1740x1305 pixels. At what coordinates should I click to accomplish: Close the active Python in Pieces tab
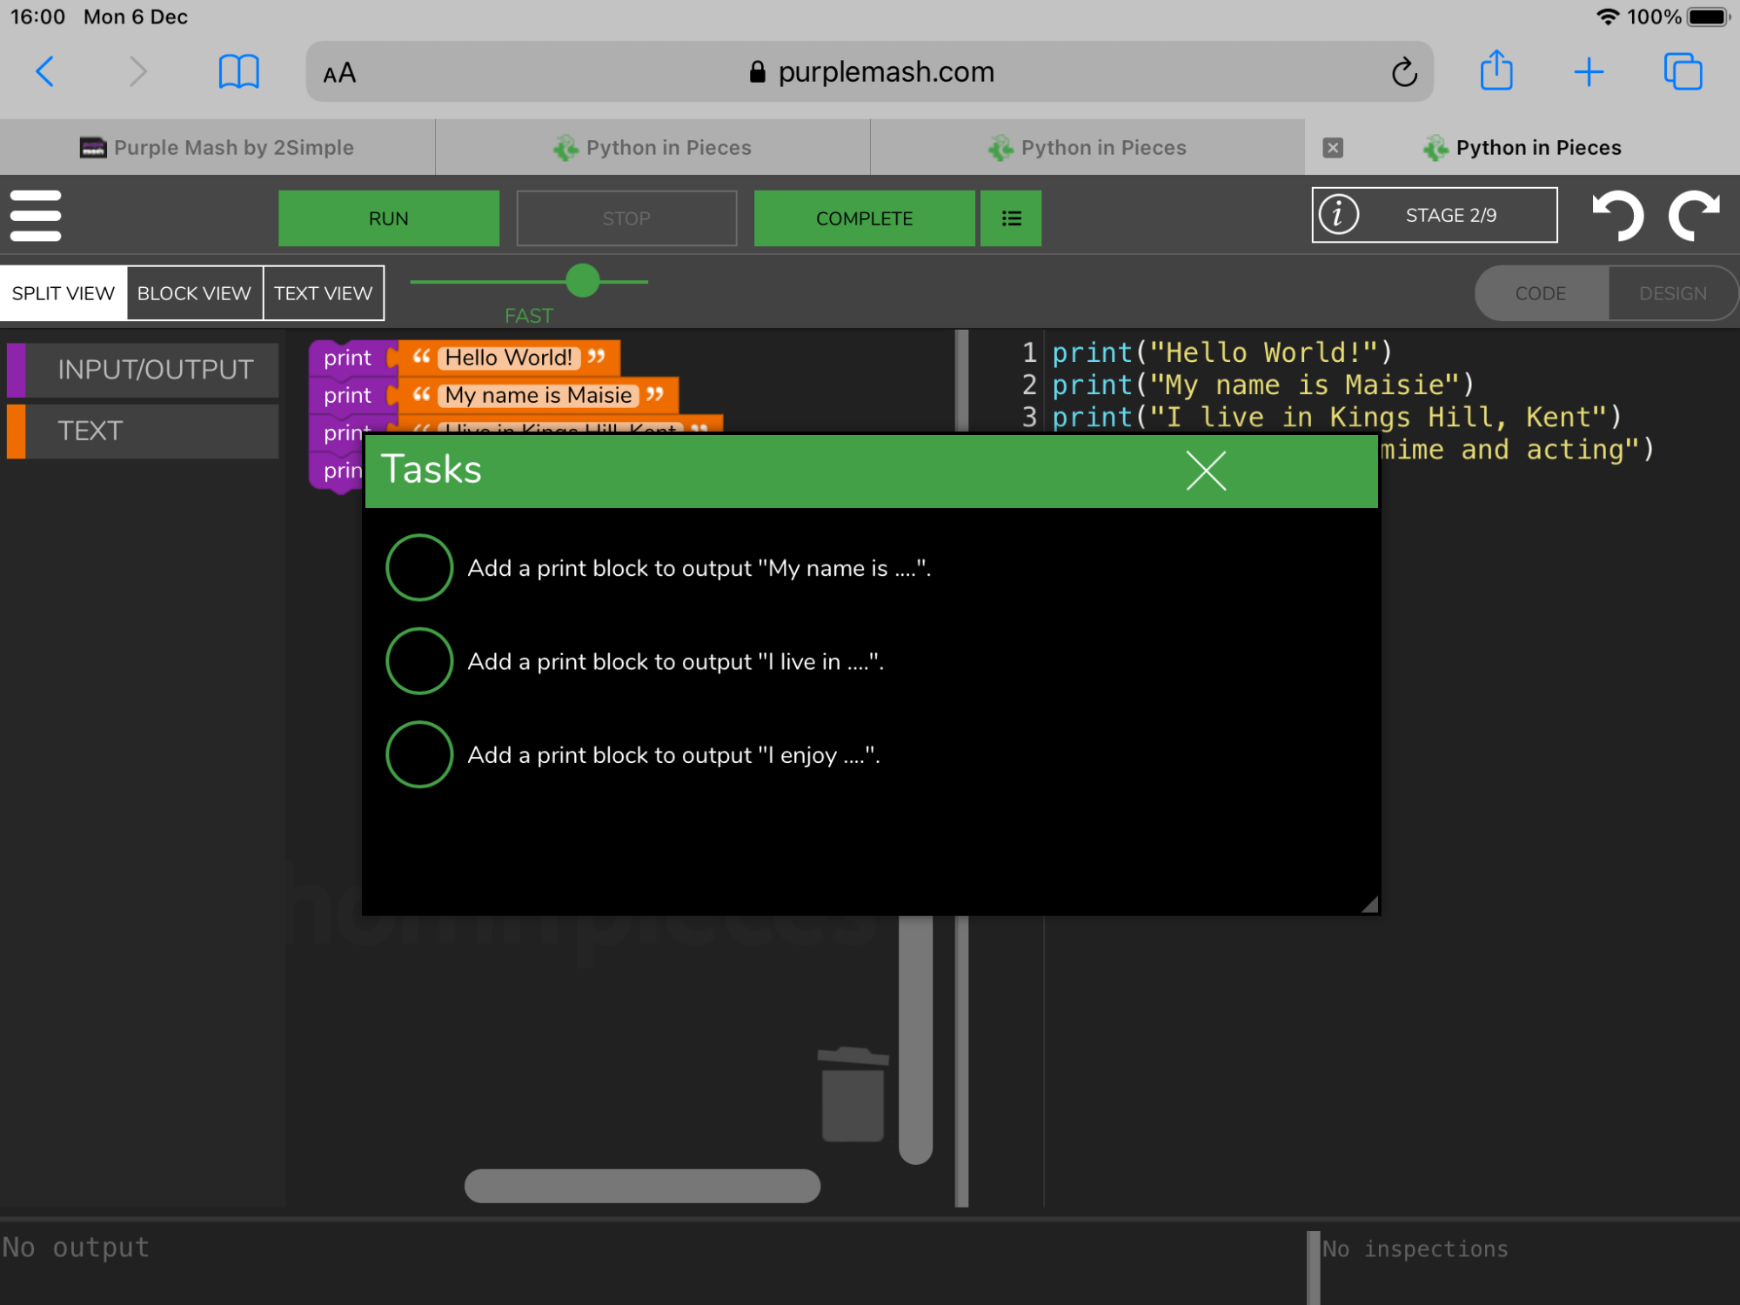click(x=1333, y=148)
